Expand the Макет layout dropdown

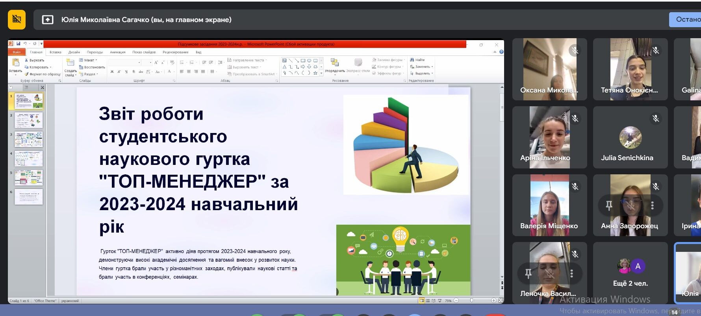pos(88,60)
